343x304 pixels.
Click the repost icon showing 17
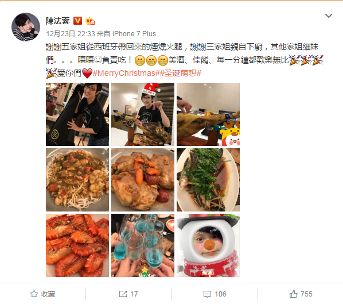coord(128,294)
